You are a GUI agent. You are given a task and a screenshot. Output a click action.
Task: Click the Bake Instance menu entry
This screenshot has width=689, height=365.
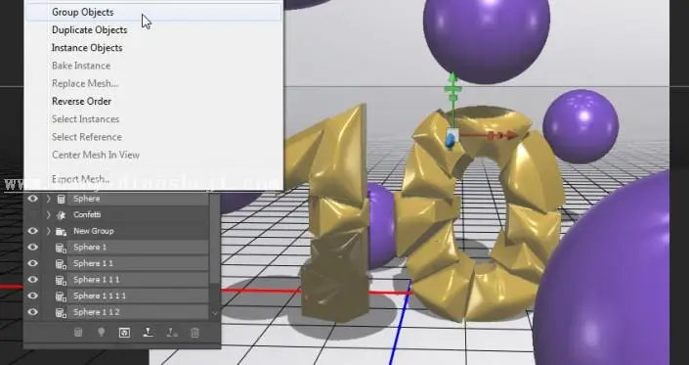81,66
